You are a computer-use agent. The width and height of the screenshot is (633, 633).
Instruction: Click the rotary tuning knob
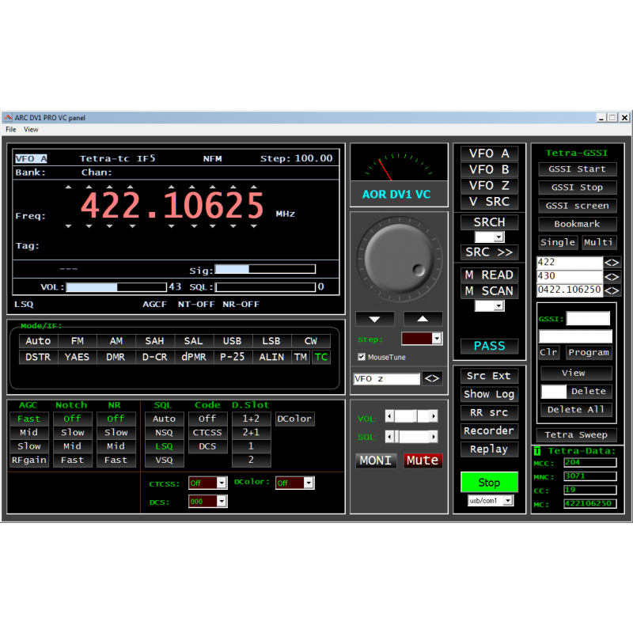[399, 260]
